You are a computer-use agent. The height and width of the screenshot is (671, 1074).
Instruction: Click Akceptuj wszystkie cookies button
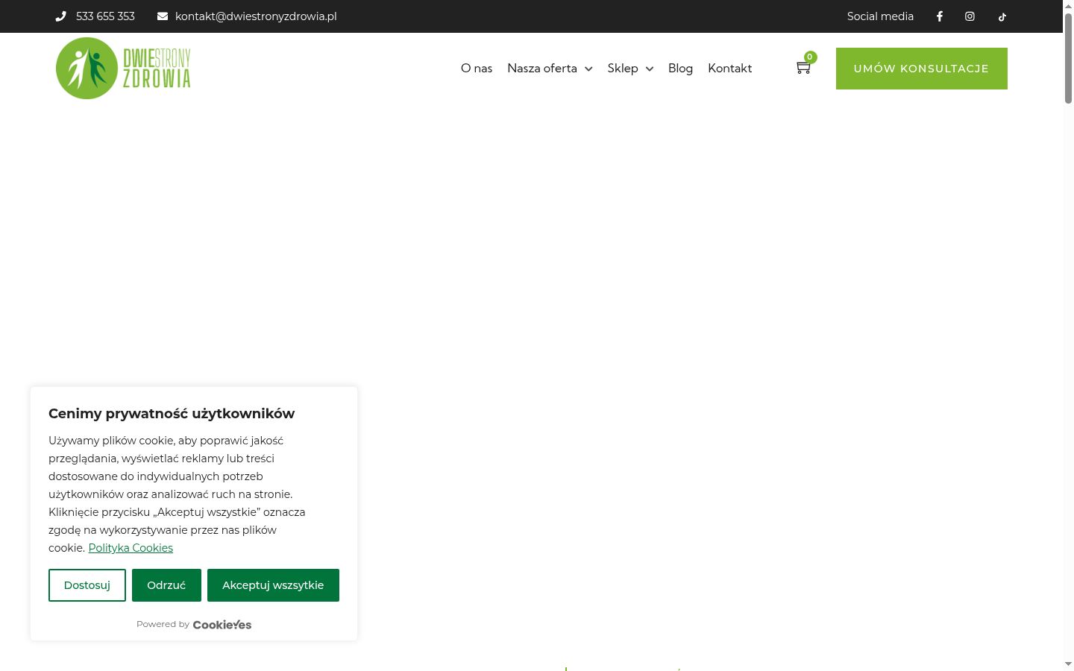273,585
